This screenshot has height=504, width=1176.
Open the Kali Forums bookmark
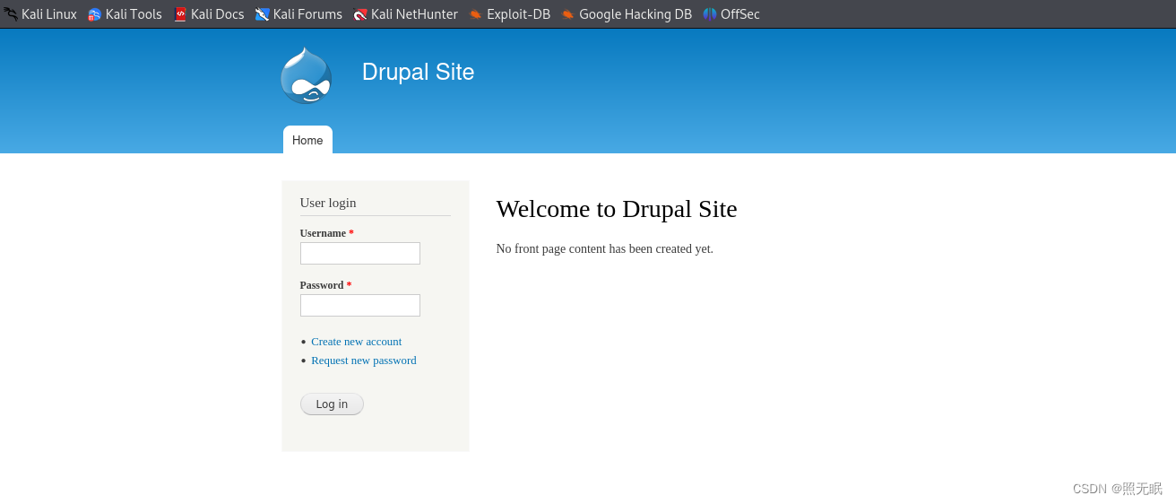pyautogui.click(x=298, y=14)
